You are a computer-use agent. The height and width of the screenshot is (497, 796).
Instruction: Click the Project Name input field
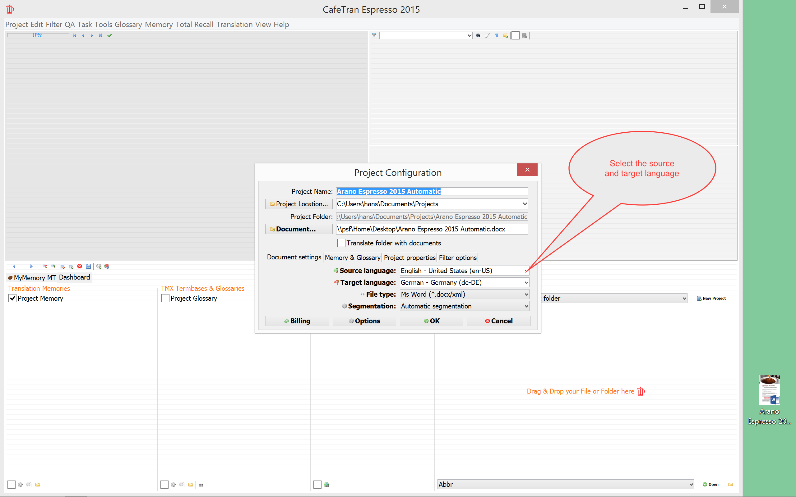(432, 191)
